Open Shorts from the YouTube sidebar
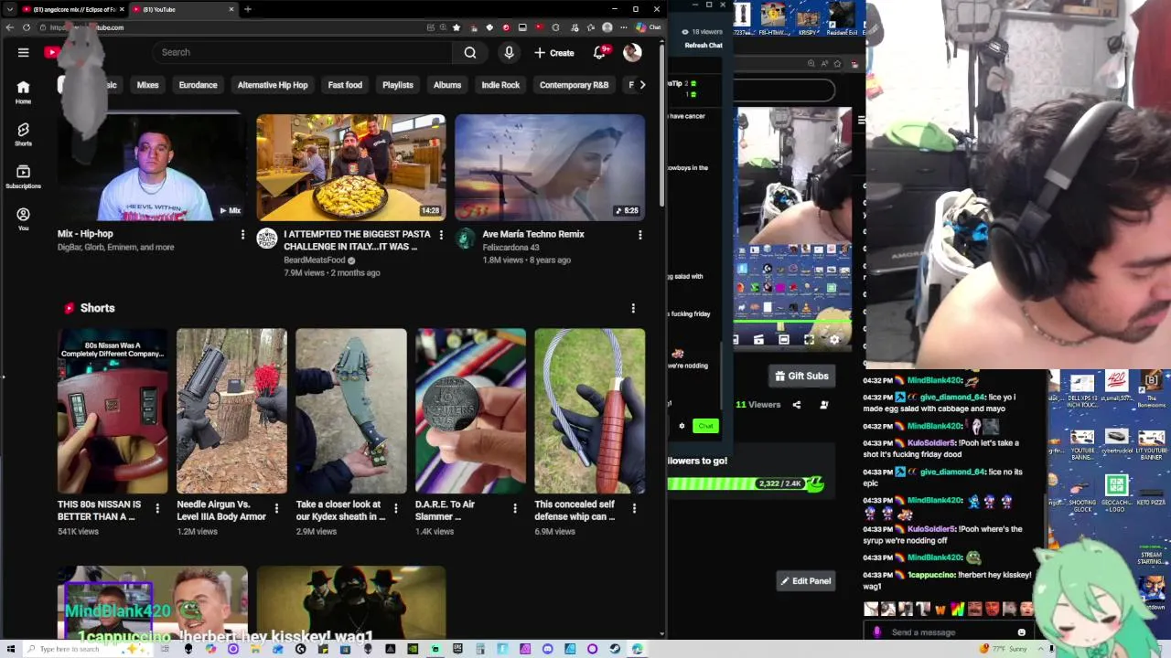 (23, 133)
